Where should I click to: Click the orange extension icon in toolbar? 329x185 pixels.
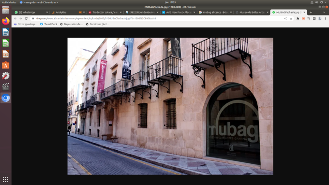[303, 18]
